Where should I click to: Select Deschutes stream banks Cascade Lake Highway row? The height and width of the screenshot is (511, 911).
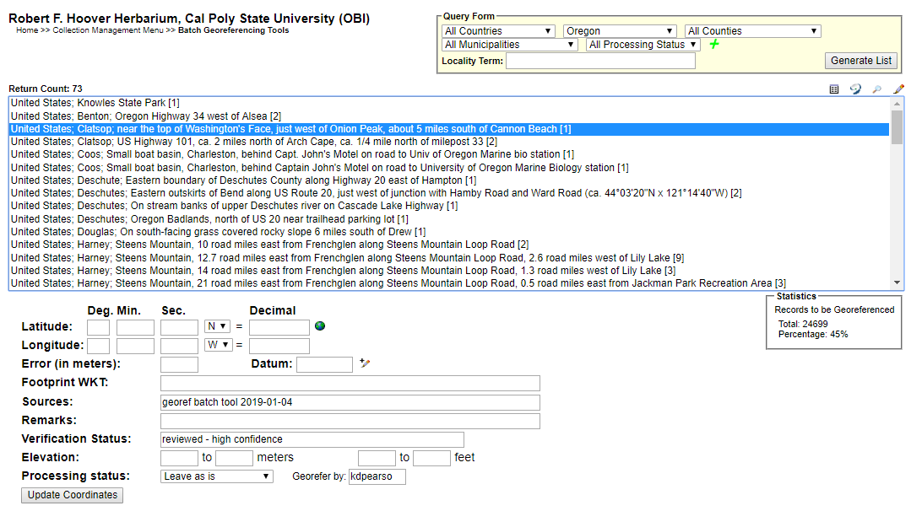[x=449, y=206]
